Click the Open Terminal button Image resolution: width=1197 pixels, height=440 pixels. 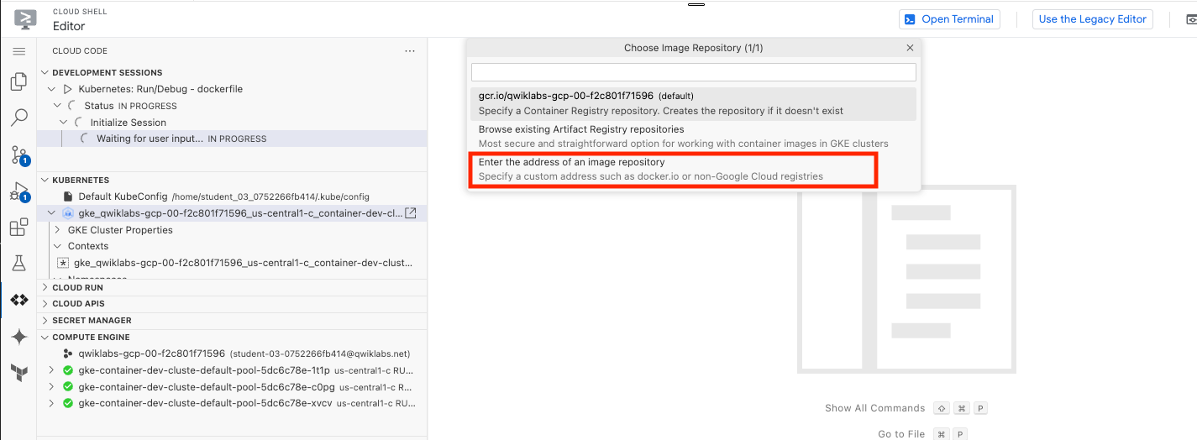(x=949, y=19)
